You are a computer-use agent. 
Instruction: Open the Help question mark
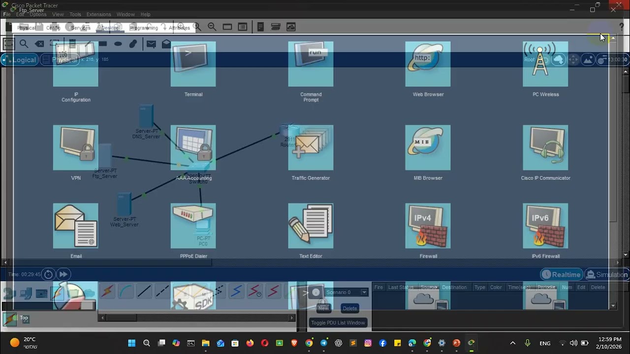621,27
